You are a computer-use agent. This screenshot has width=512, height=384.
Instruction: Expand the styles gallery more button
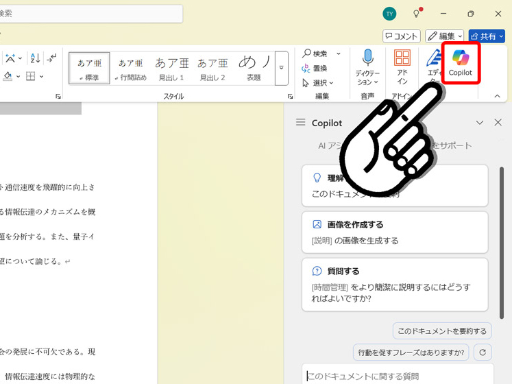(x=281, y=68)
